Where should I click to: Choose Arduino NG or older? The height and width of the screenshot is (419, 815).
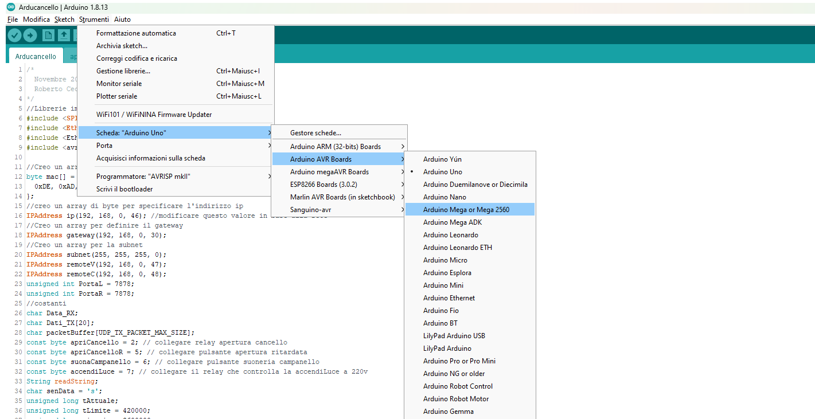[470, 374]
